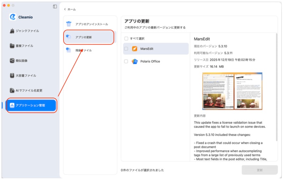Click 更新サイズ 16.14 MB text
This screenshot has width=284, height=180.
209,67
